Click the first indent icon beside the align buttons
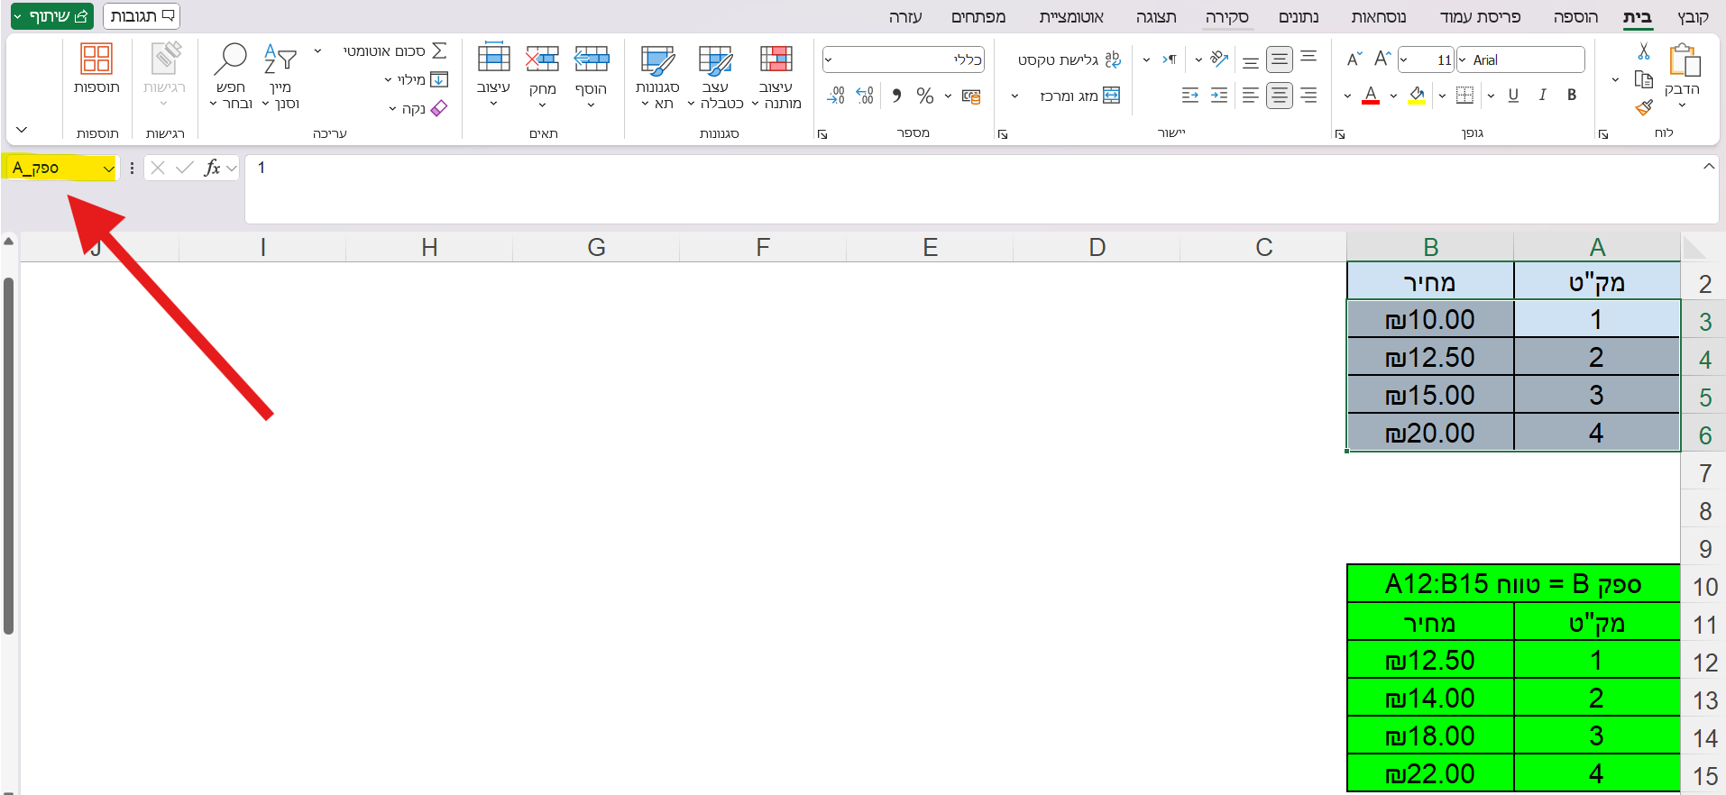 1219,95
